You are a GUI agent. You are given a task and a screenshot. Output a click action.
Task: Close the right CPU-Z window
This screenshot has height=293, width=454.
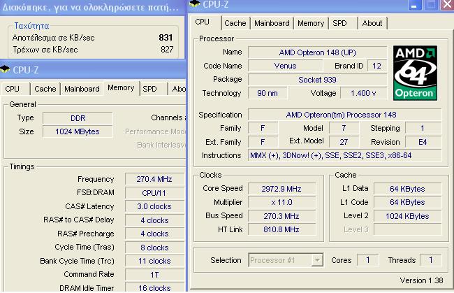[x=447, y=5]
